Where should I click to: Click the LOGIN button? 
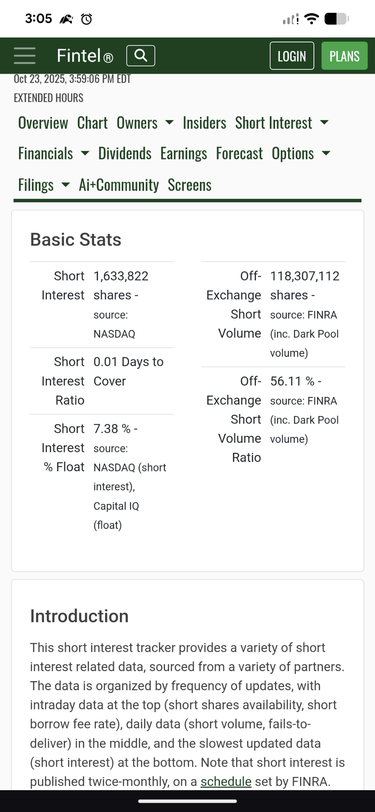pos(292,56)
